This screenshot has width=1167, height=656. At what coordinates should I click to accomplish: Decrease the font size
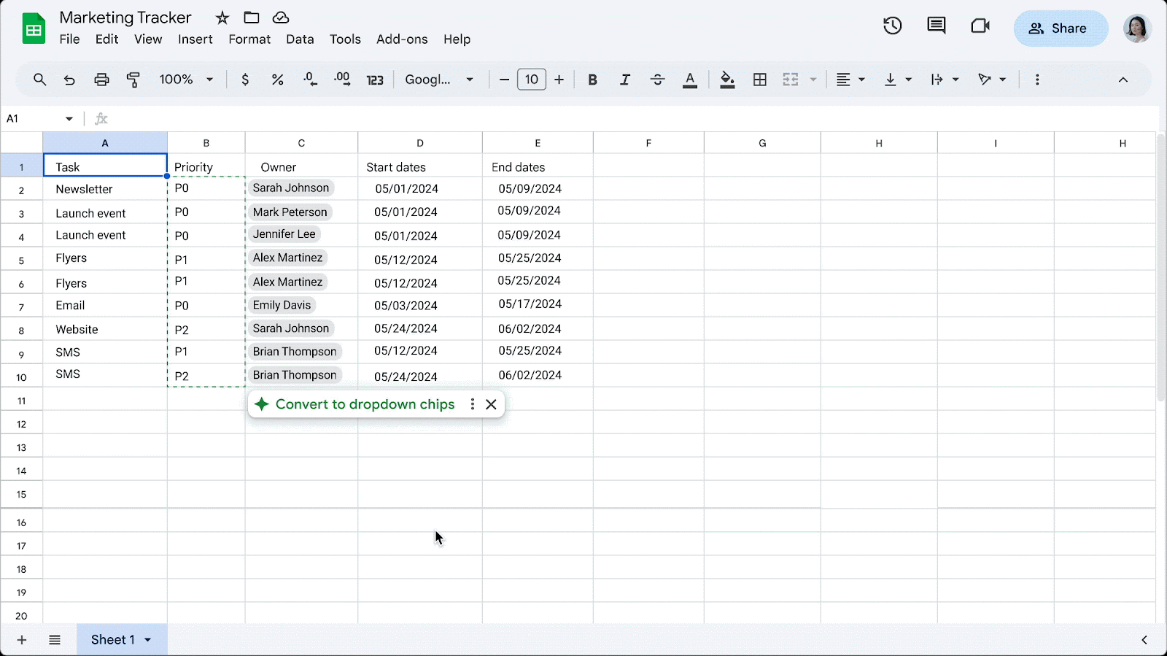[x=504, y=80]
